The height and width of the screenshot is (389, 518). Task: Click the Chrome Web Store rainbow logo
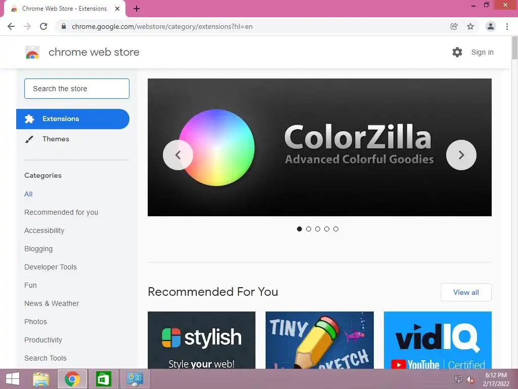point(32,52)
